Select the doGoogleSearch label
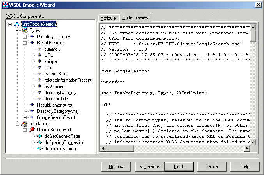Screen dimensions: 264x175 (x=60, y=149)
